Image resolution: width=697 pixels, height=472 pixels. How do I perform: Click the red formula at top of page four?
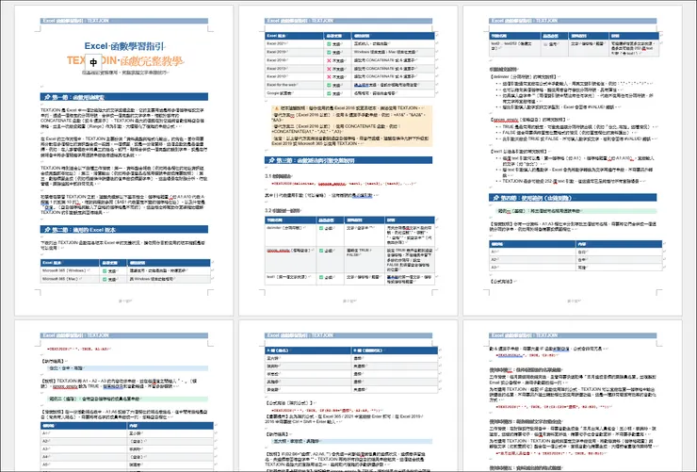tap(78, 350)
